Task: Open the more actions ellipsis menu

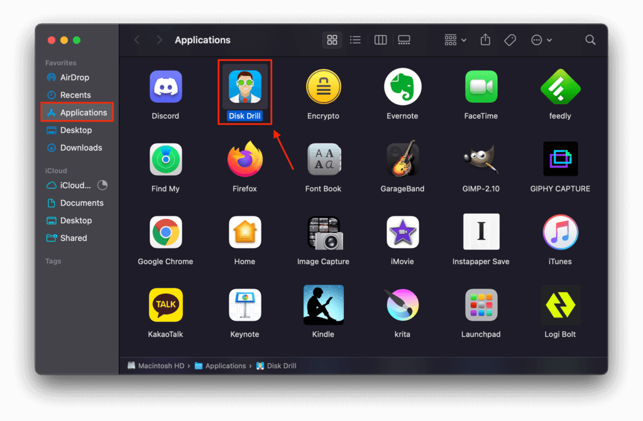Action: (x=541, y=40)
